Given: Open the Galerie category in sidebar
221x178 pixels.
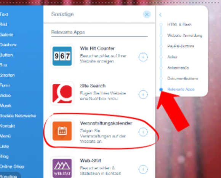Looking at the screenshot, I should 6,35.
